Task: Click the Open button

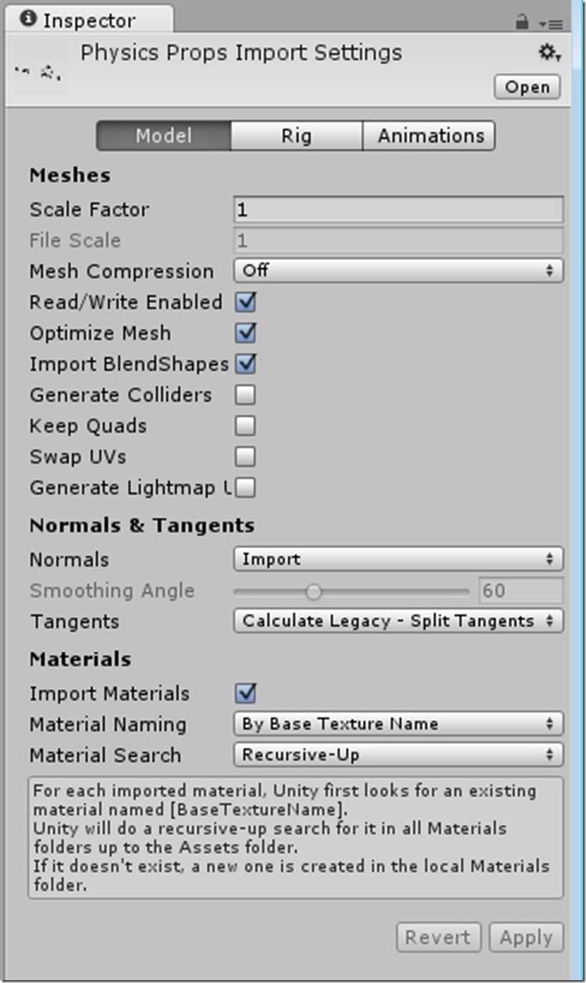Action: pyautogui.click(x=527, y=87)
